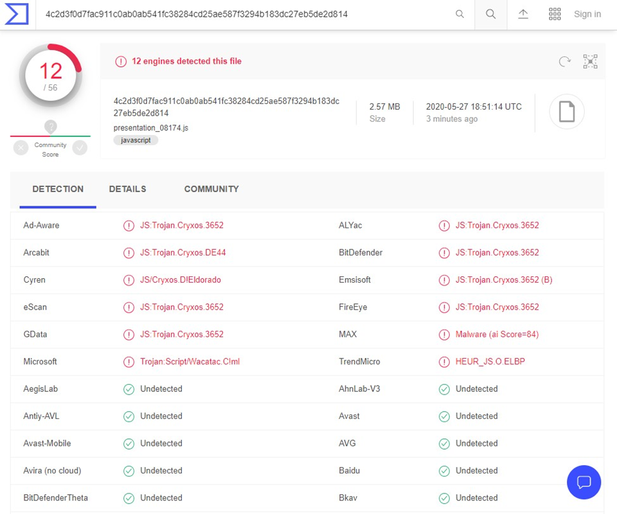Switch to the COMMUNITY tab
This screenshot has height=514, width=617.
click(x=211, y=189)
